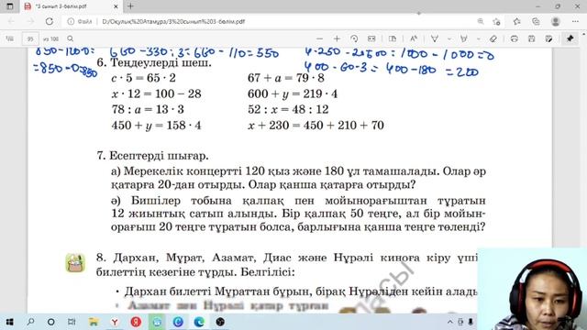This screenshot has width=587, height=330.
Task: Switch PDF page view layout
Action: [393, 38]
